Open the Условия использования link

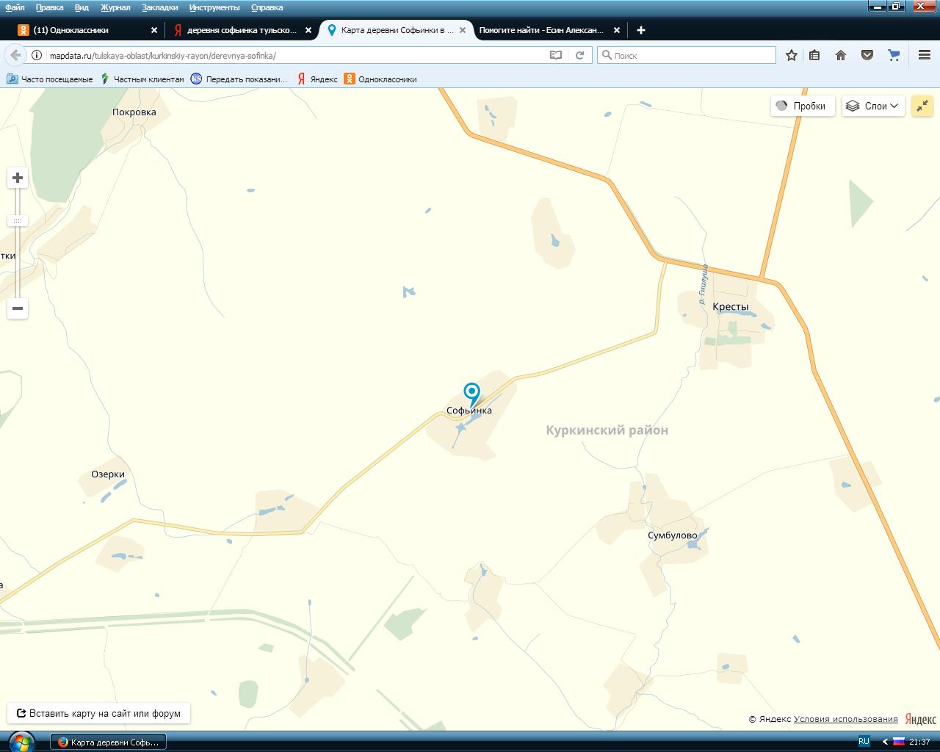[845, 719]
